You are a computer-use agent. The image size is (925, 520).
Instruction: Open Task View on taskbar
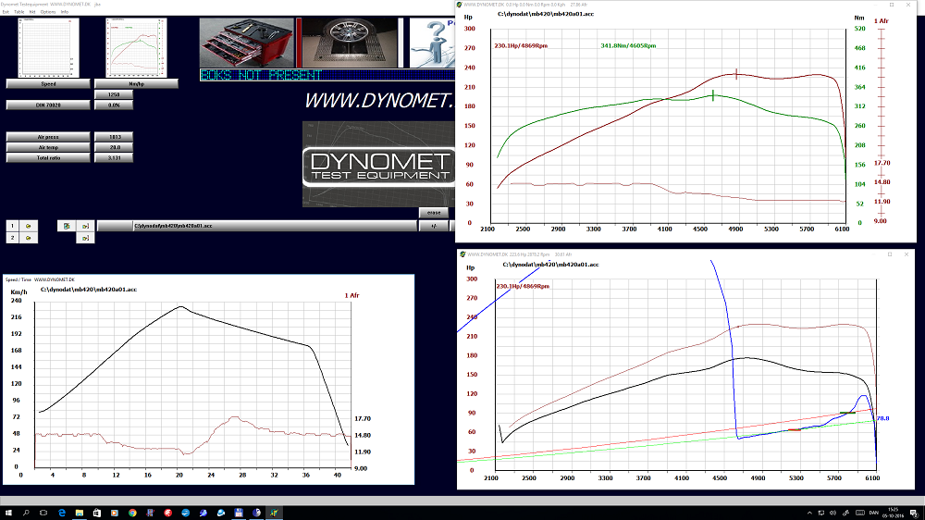point(43,513)
